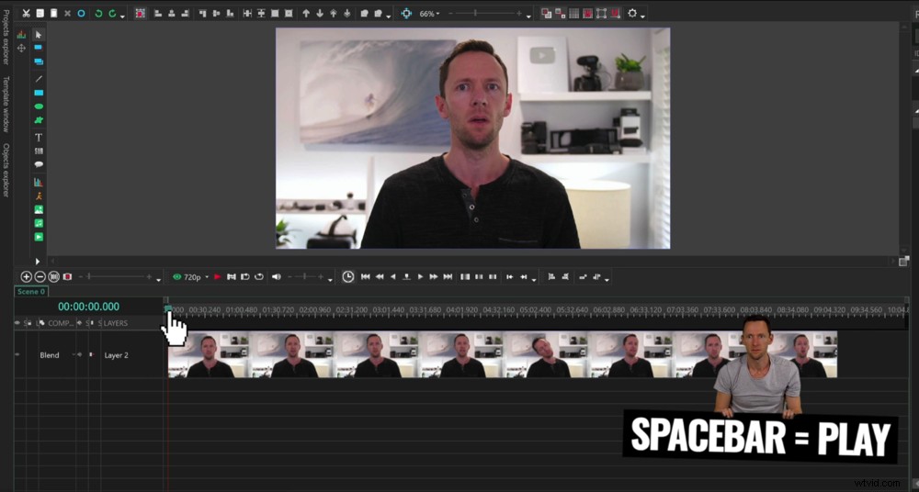Click the LAYERS column header

click(x=116, y=323)
